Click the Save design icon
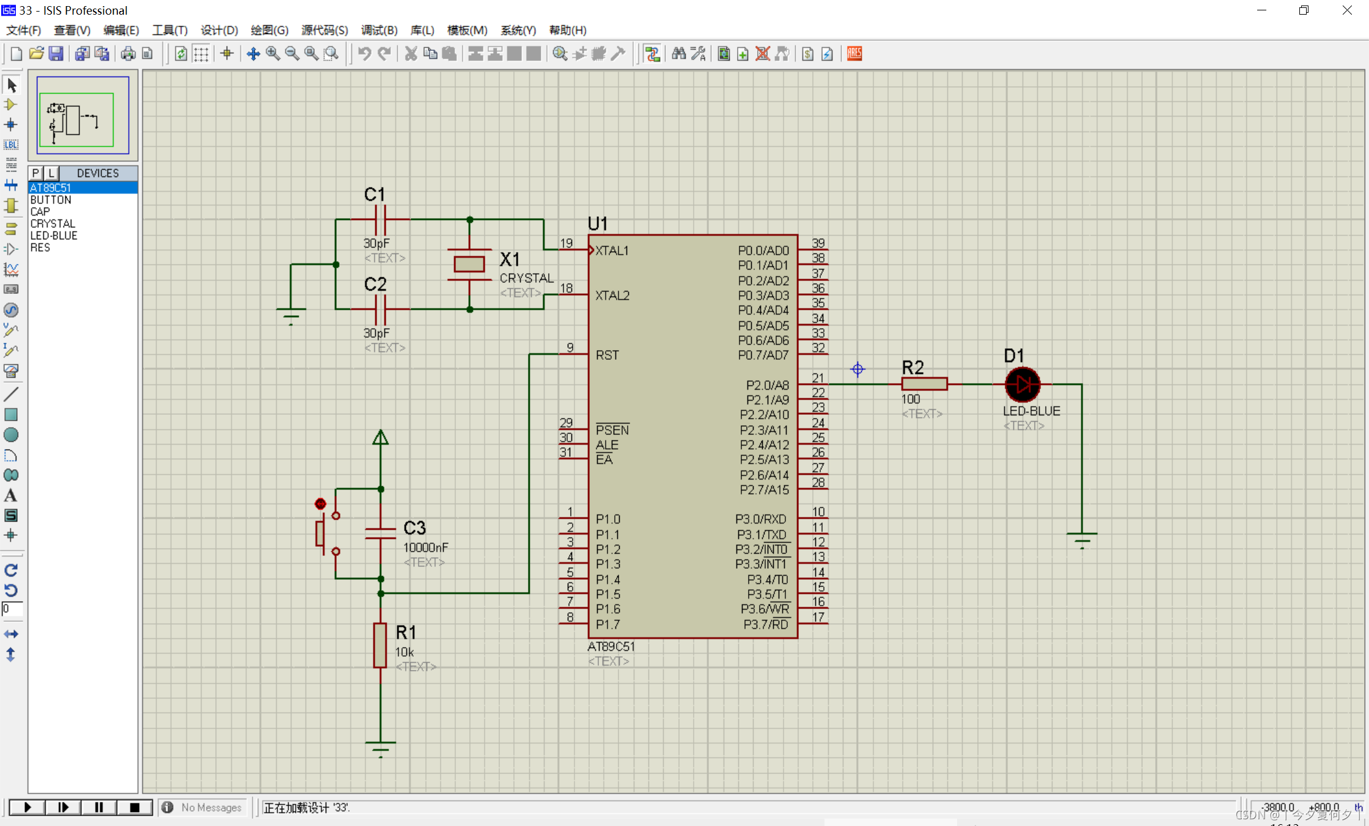Viewport: 1369px width, 826px height. (56, 54)
